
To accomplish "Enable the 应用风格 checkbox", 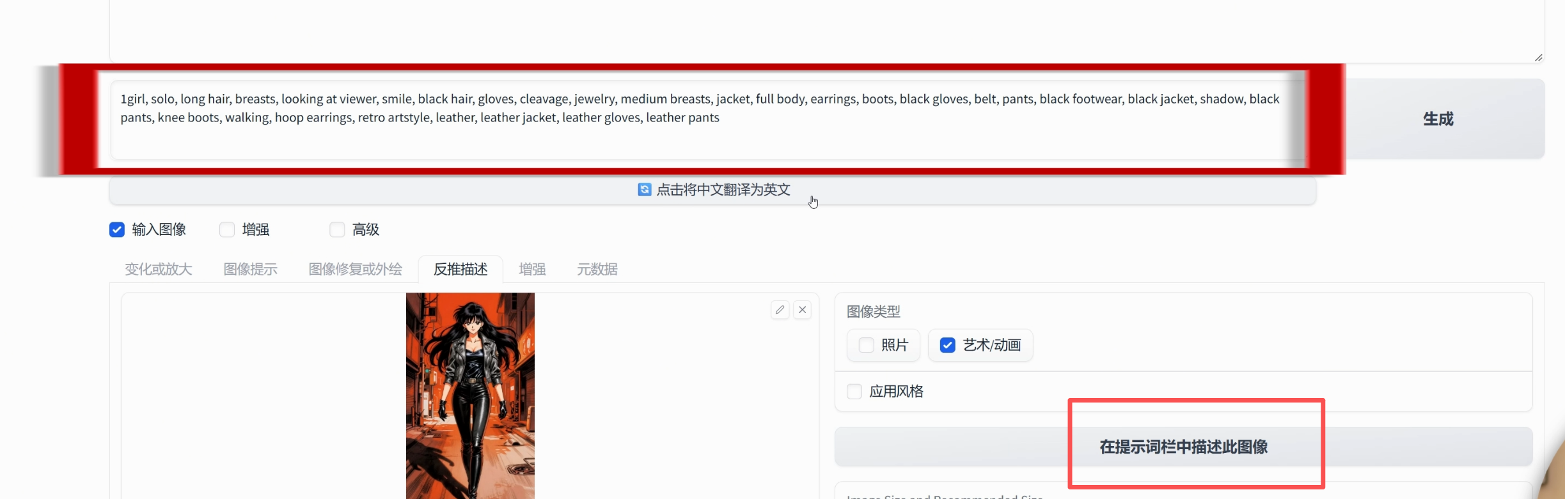I will (854, 391).
